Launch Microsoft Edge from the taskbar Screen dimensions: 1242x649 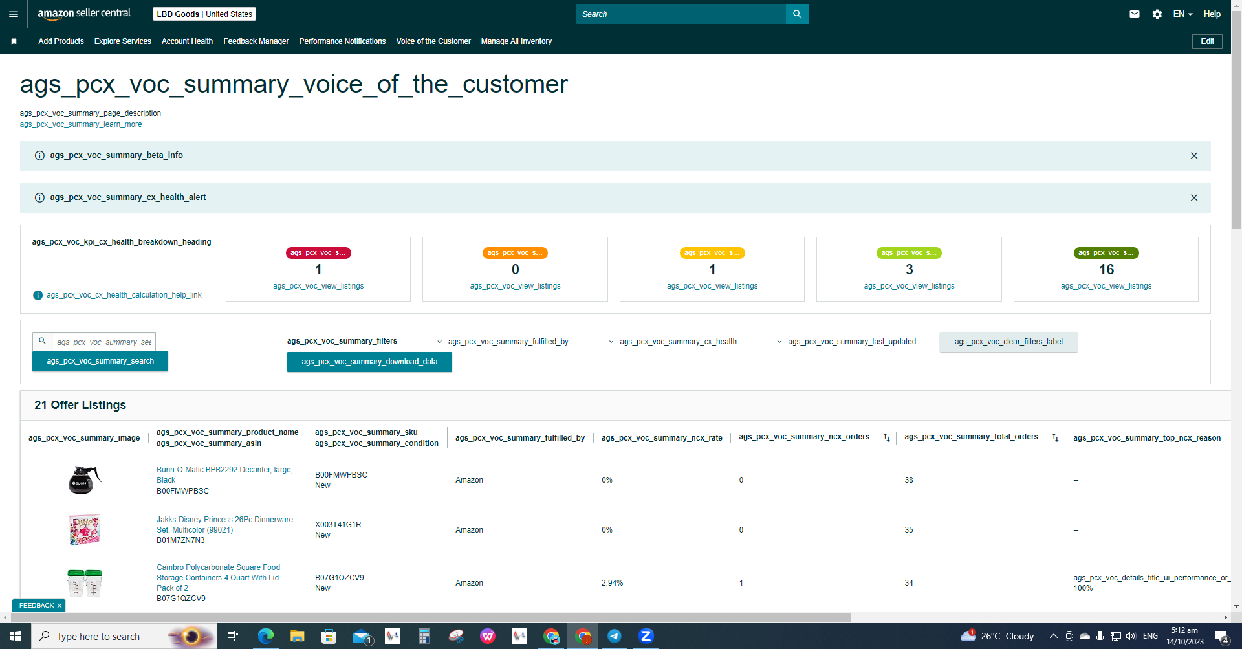[265, 636]
